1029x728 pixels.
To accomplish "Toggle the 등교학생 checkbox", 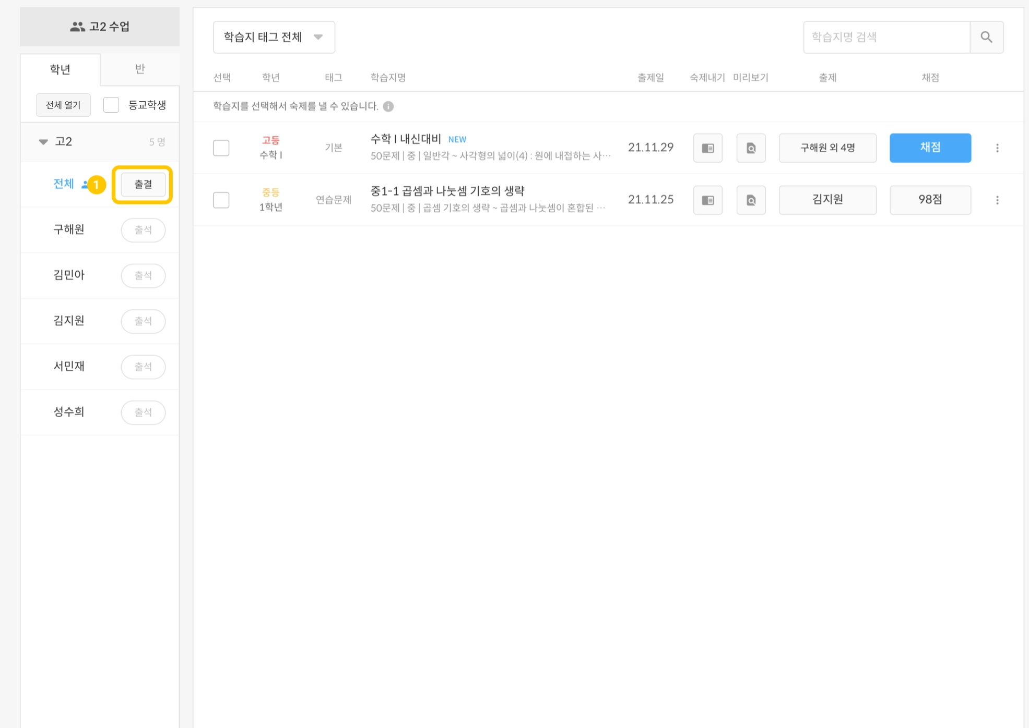I will 111,105.
